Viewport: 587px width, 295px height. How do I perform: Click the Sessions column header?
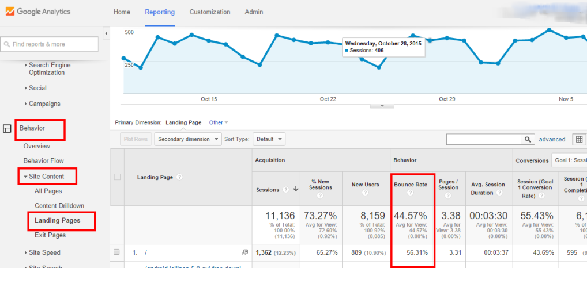[268, 190]
